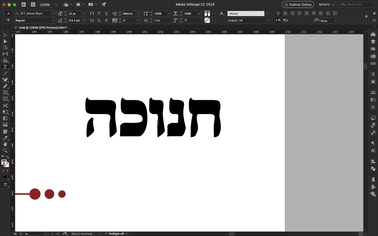378x236 pixels.
Task: Select the Gap tool
Action: 5,54
